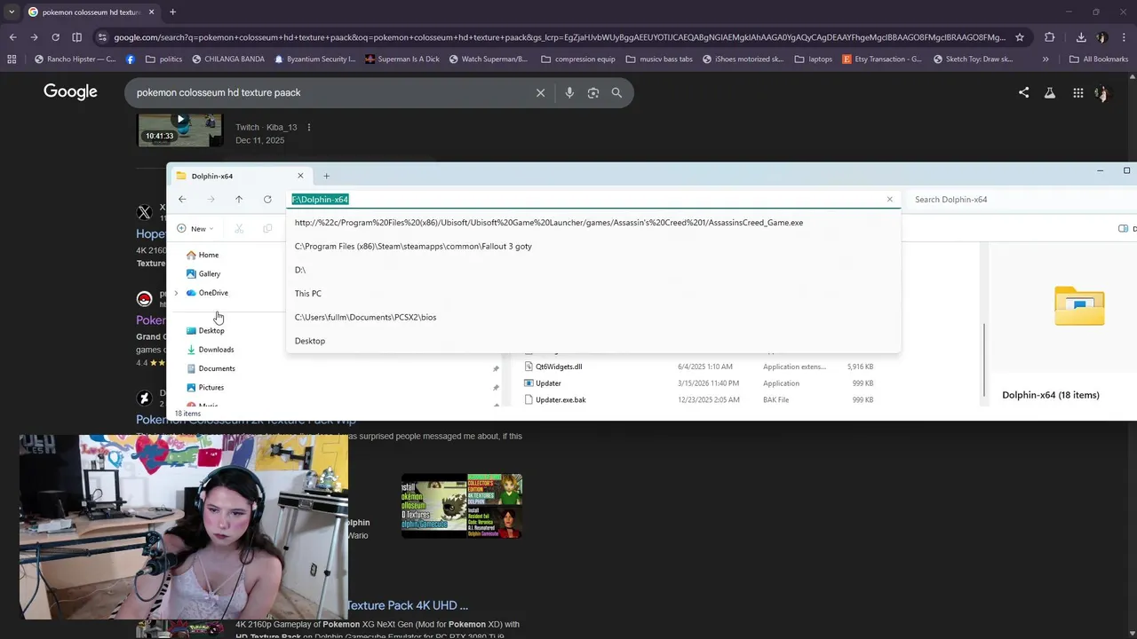Unpin Documents using its pin icon

point(496,368)
